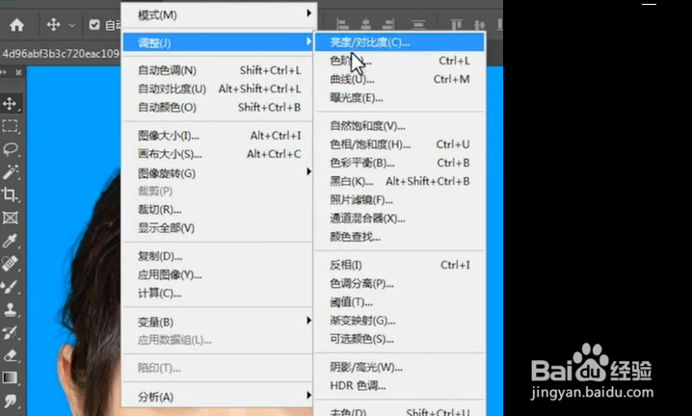Click the Move tool icon in options bar
The image size is (692, 416).
(x=53, y=25)
